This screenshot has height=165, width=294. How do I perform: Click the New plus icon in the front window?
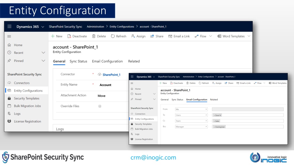(x=160, y=83)
